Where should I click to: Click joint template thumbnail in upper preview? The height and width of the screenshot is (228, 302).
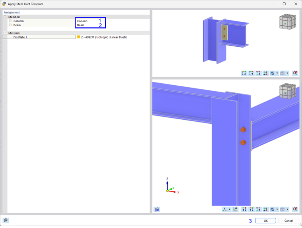(226, 40)
